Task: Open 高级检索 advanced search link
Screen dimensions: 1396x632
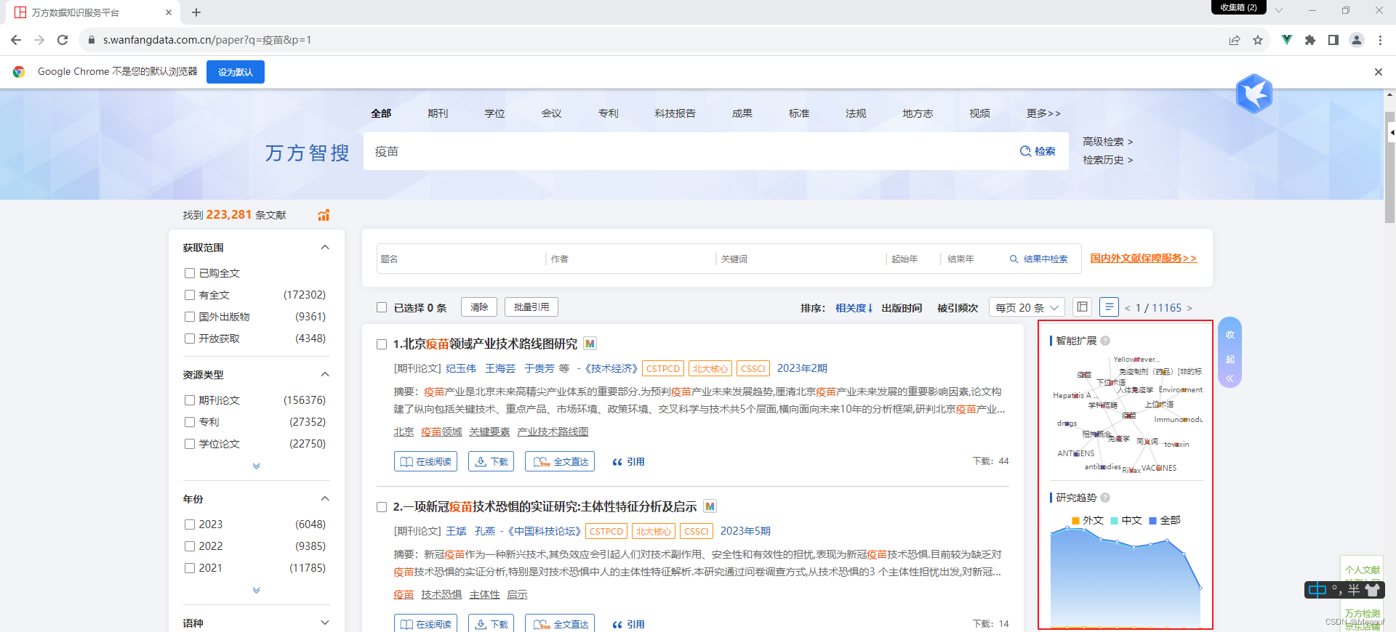Action: pyautogui.click(x=1107, y=142)
